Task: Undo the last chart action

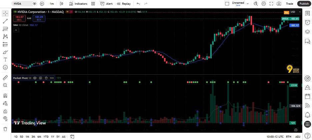Action: [138, 4]
